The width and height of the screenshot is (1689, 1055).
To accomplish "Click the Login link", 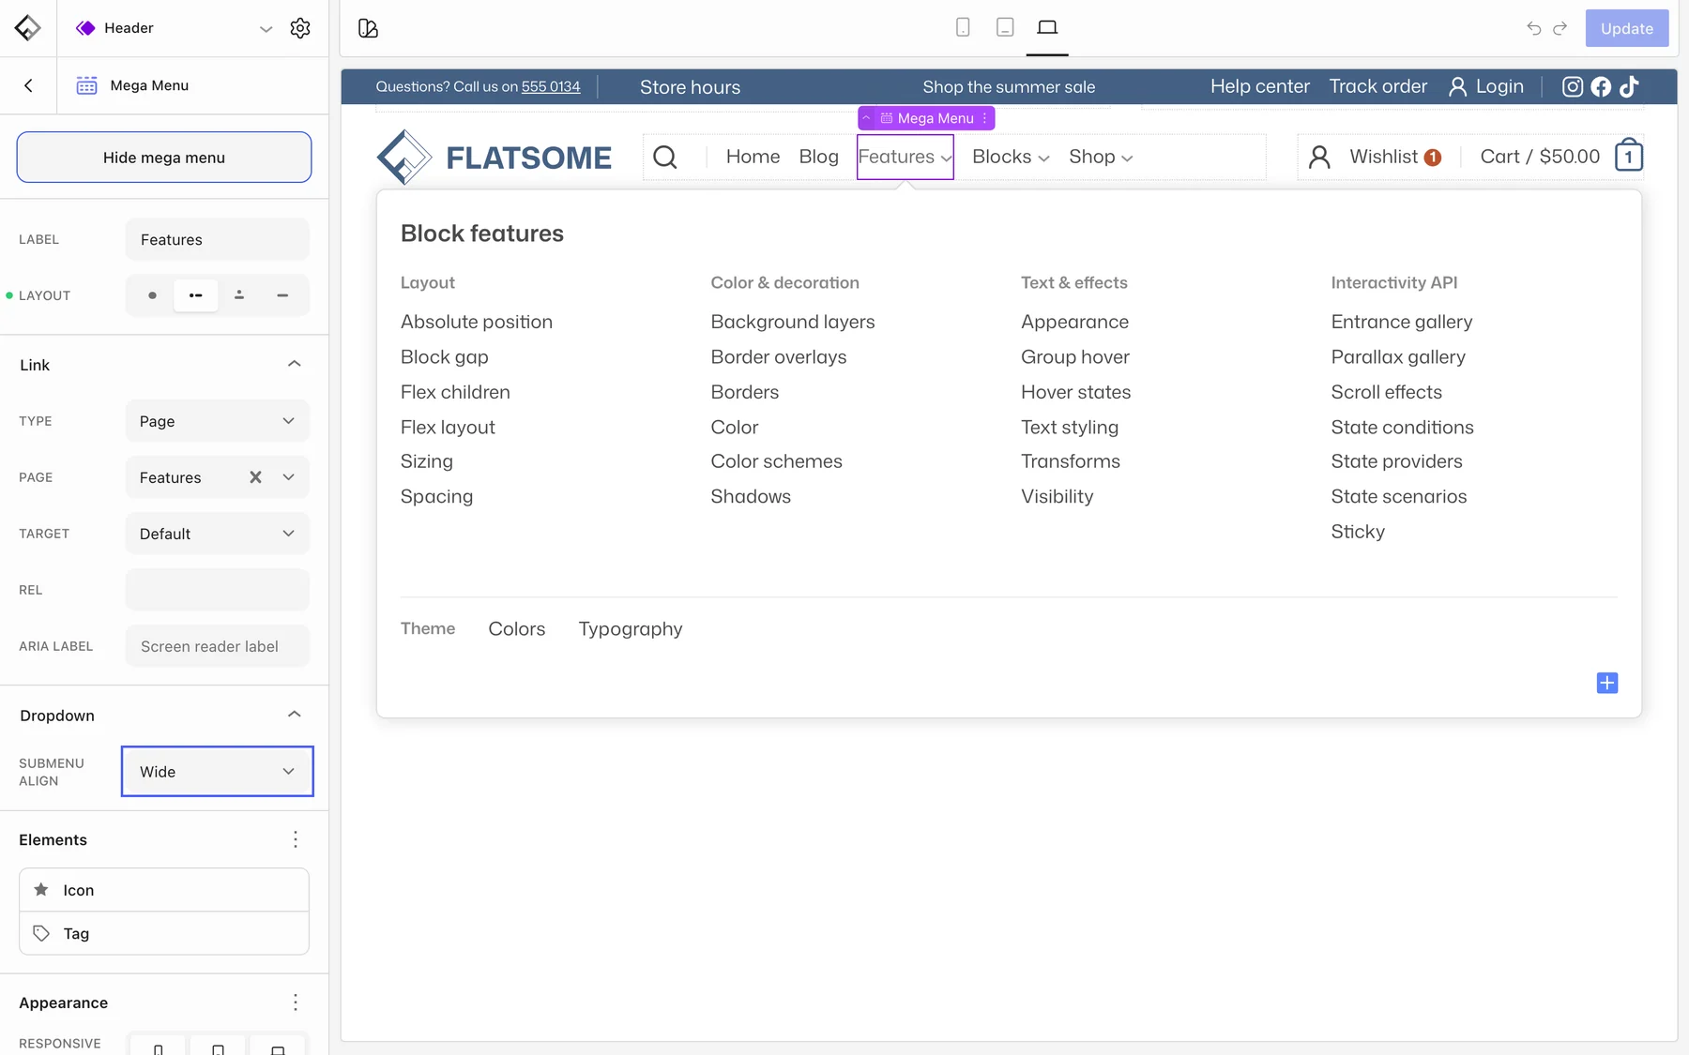I will point(1486,86).
